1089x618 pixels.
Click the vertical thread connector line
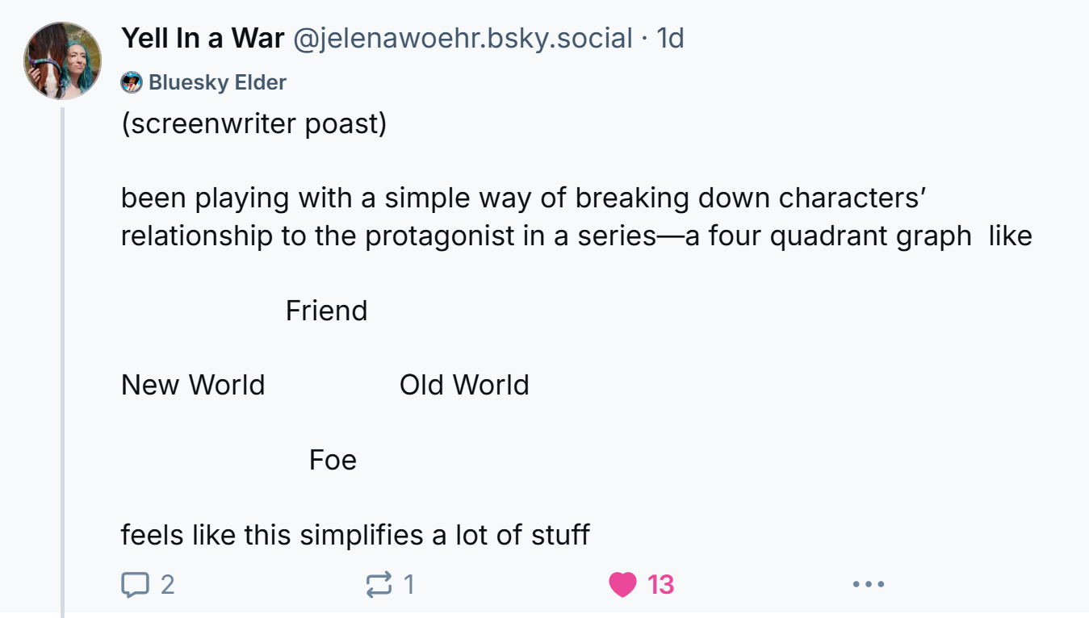tap(63, 363)
